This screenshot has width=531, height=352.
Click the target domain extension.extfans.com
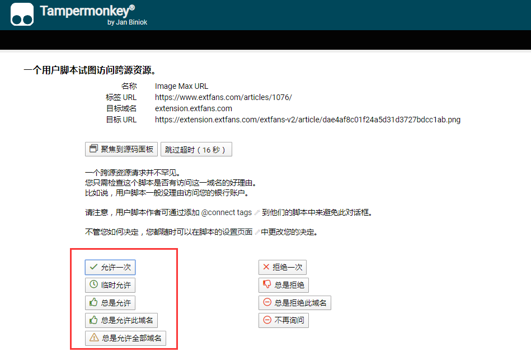tap(194, 108)
